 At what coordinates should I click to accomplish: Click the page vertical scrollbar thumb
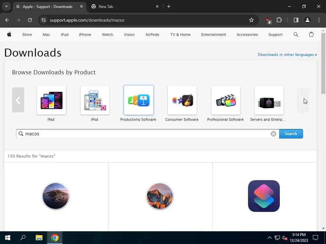click(323, 63)
